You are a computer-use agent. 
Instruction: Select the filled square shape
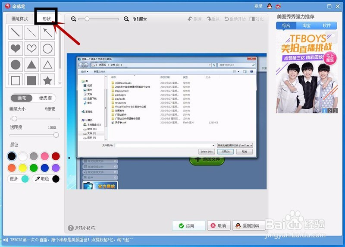[x=31, y=80]
